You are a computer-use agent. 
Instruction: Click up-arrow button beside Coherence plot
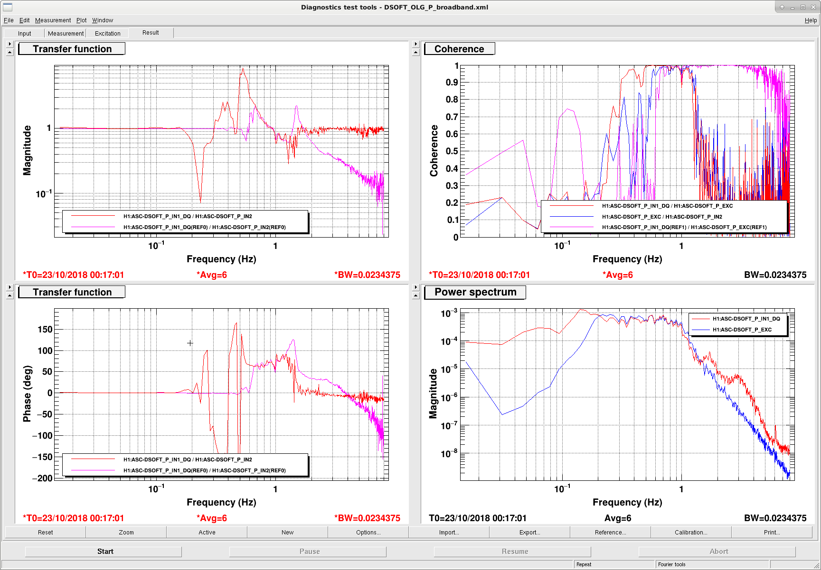pyautogui.click(x=416, y=52)
